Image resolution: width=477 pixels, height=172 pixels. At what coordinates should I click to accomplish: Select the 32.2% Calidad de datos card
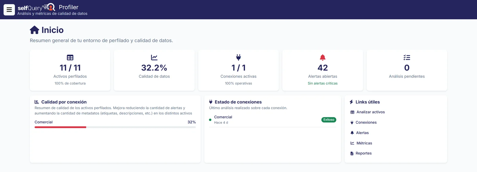point(154,70)
